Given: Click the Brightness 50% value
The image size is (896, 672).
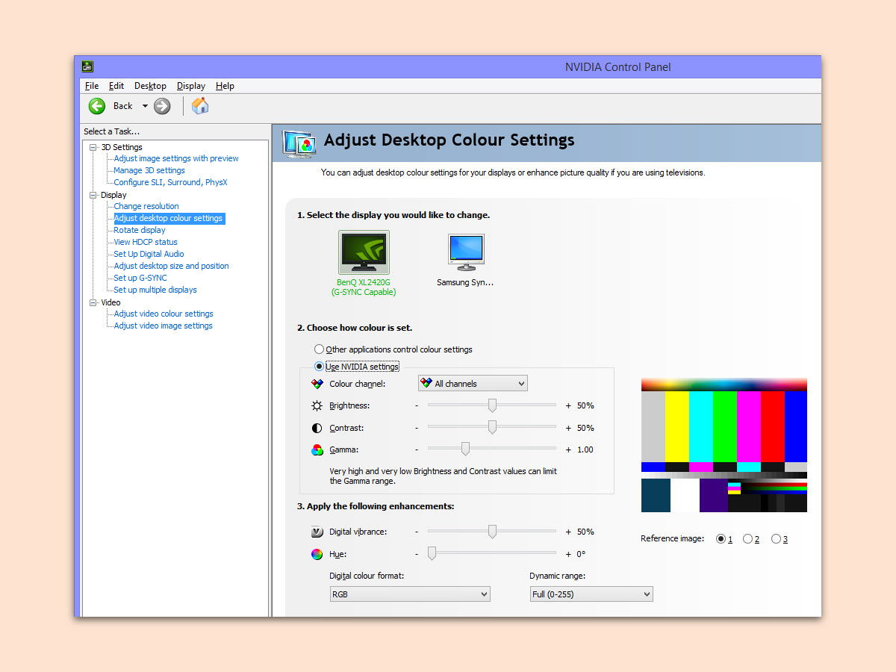Looking at the screenshot, I should (x=585, y=405).
